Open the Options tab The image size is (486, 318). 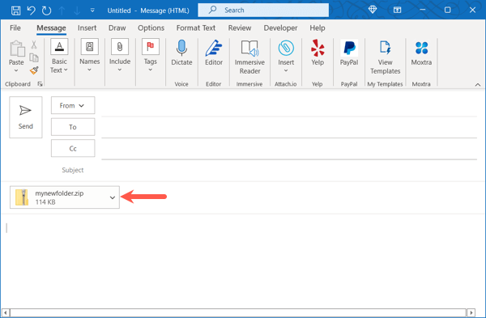tap(151, 28)
